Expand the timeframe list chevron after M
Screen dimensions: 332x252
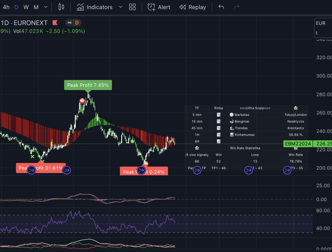pos(46,7)
